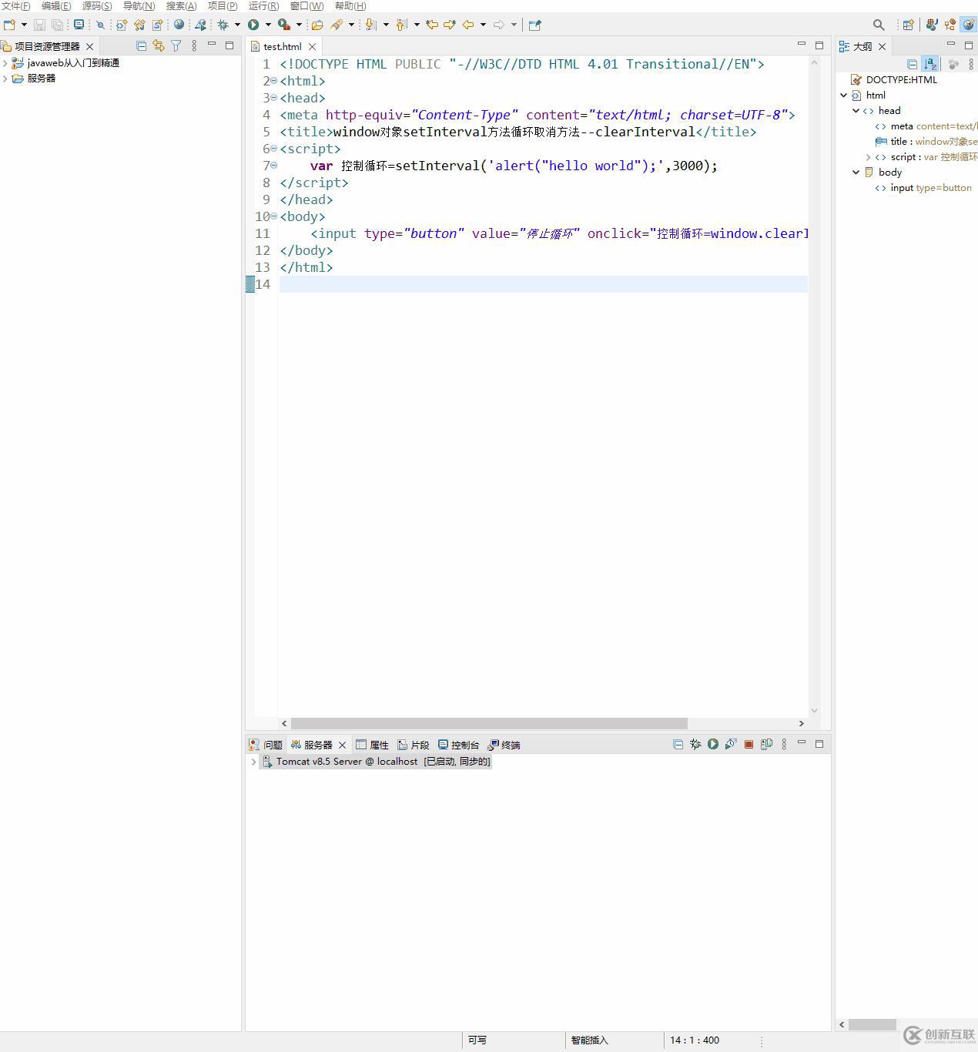Image resolution: width=978 pixels, height=1052 pixels.
Task: Expand the javaweb从入门到精通 project
Action: coord(5,63)
